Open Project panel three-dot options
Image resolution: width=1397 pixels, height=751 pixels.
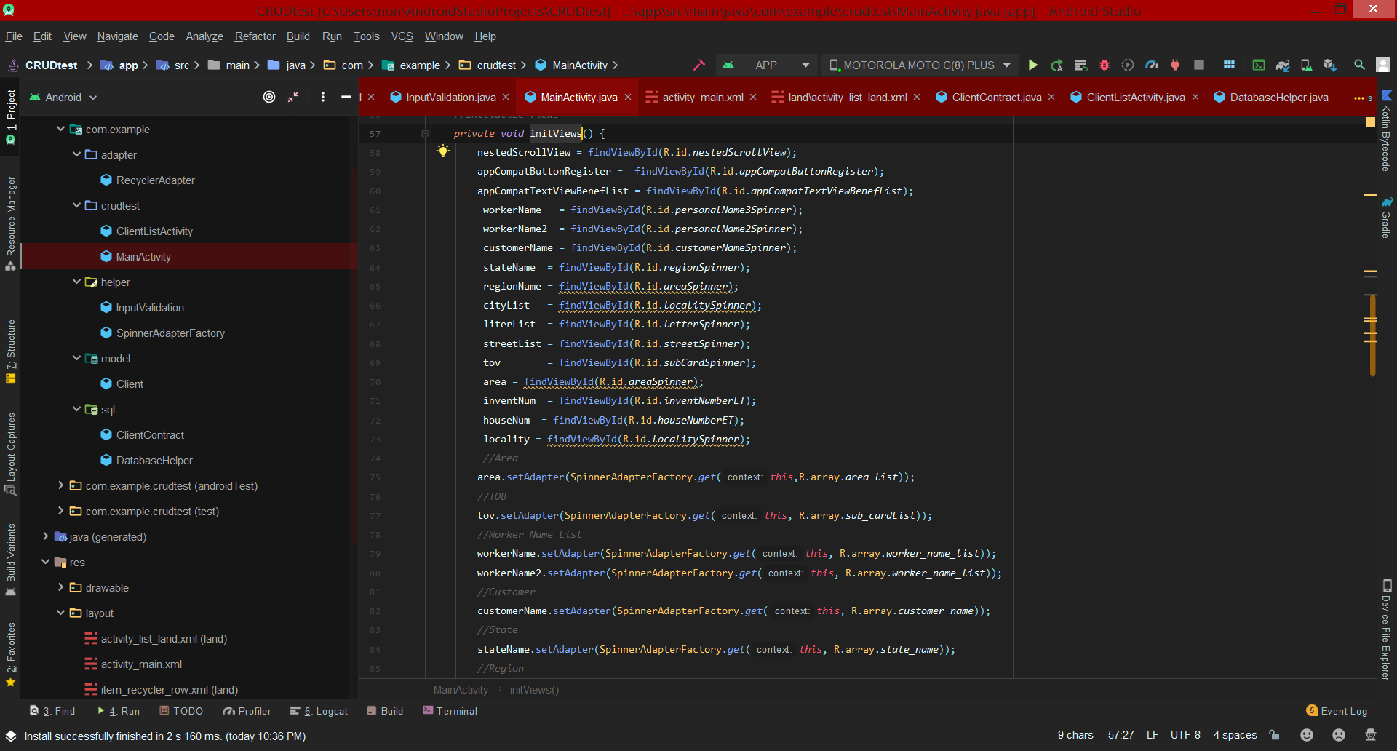323,97
